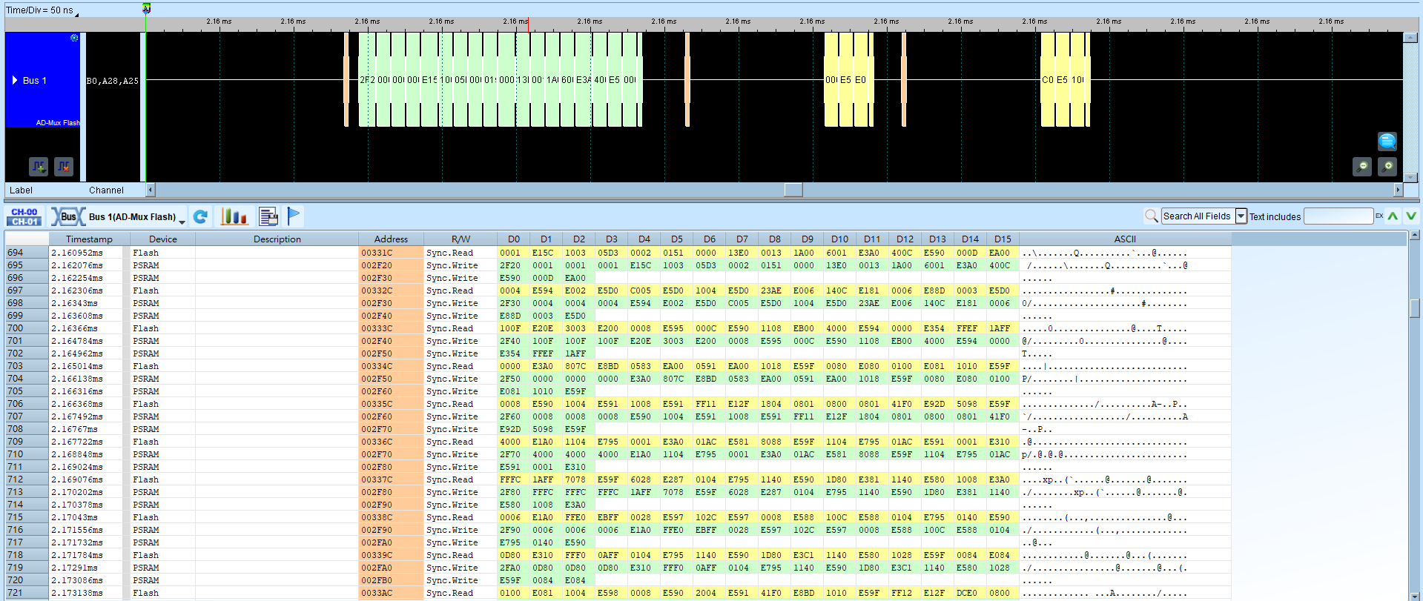
Task: Click the A marker on the timeline
Action: tap(146, 8)
